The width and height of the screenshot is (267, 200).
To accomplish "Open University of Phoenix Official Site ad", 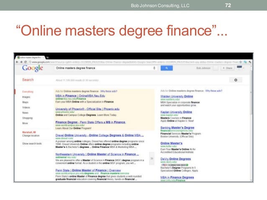I will tap(87, 109).
